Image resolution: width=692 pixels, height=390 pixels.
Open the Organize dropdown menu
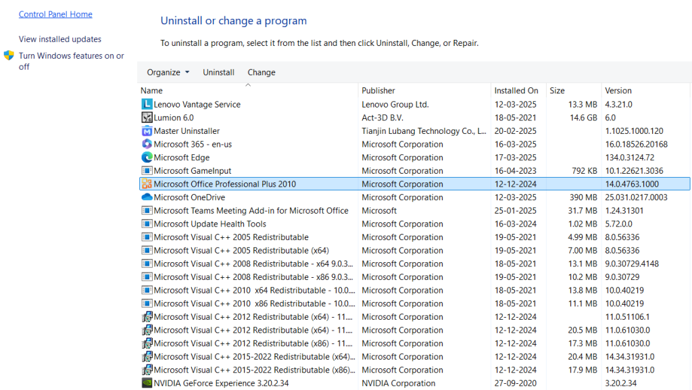[x=168, y=72]
